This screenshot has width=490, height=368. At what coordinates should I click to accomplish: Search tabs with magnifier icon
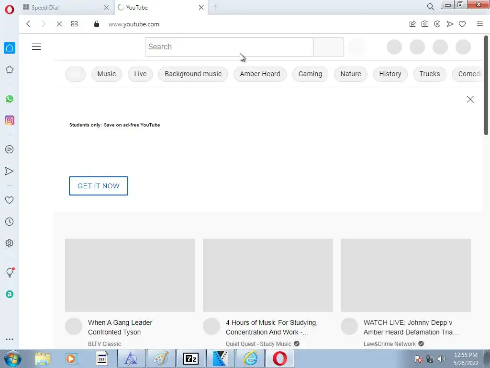pyautogui.click(x=430, y=7)
